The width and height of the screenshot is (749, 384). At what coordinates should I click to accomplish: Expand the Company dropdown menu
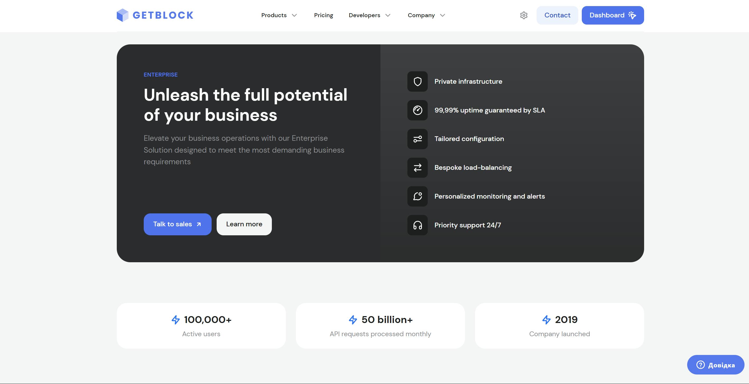coord(426,15)
